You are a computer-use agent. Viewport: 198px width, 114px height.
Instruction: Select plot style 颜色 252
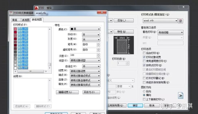click(x=23, y=58)
